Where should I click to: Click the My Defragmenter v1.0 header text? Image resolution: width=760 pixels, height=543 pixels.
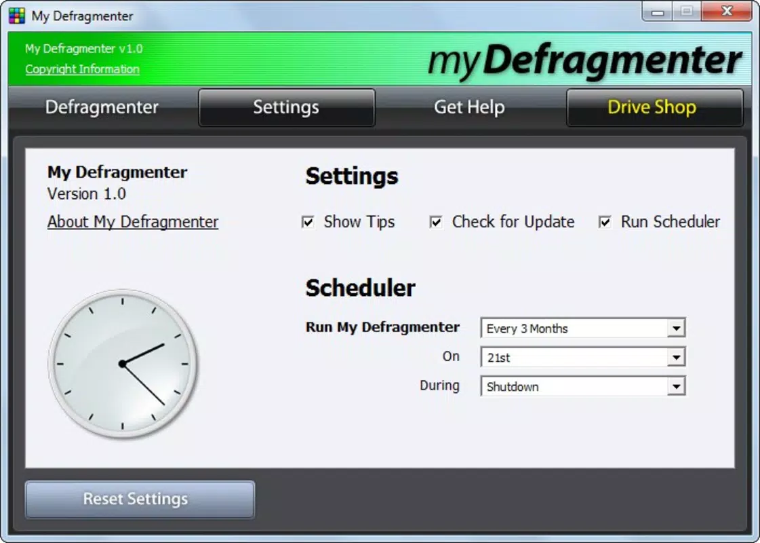(x=84, y=49)
